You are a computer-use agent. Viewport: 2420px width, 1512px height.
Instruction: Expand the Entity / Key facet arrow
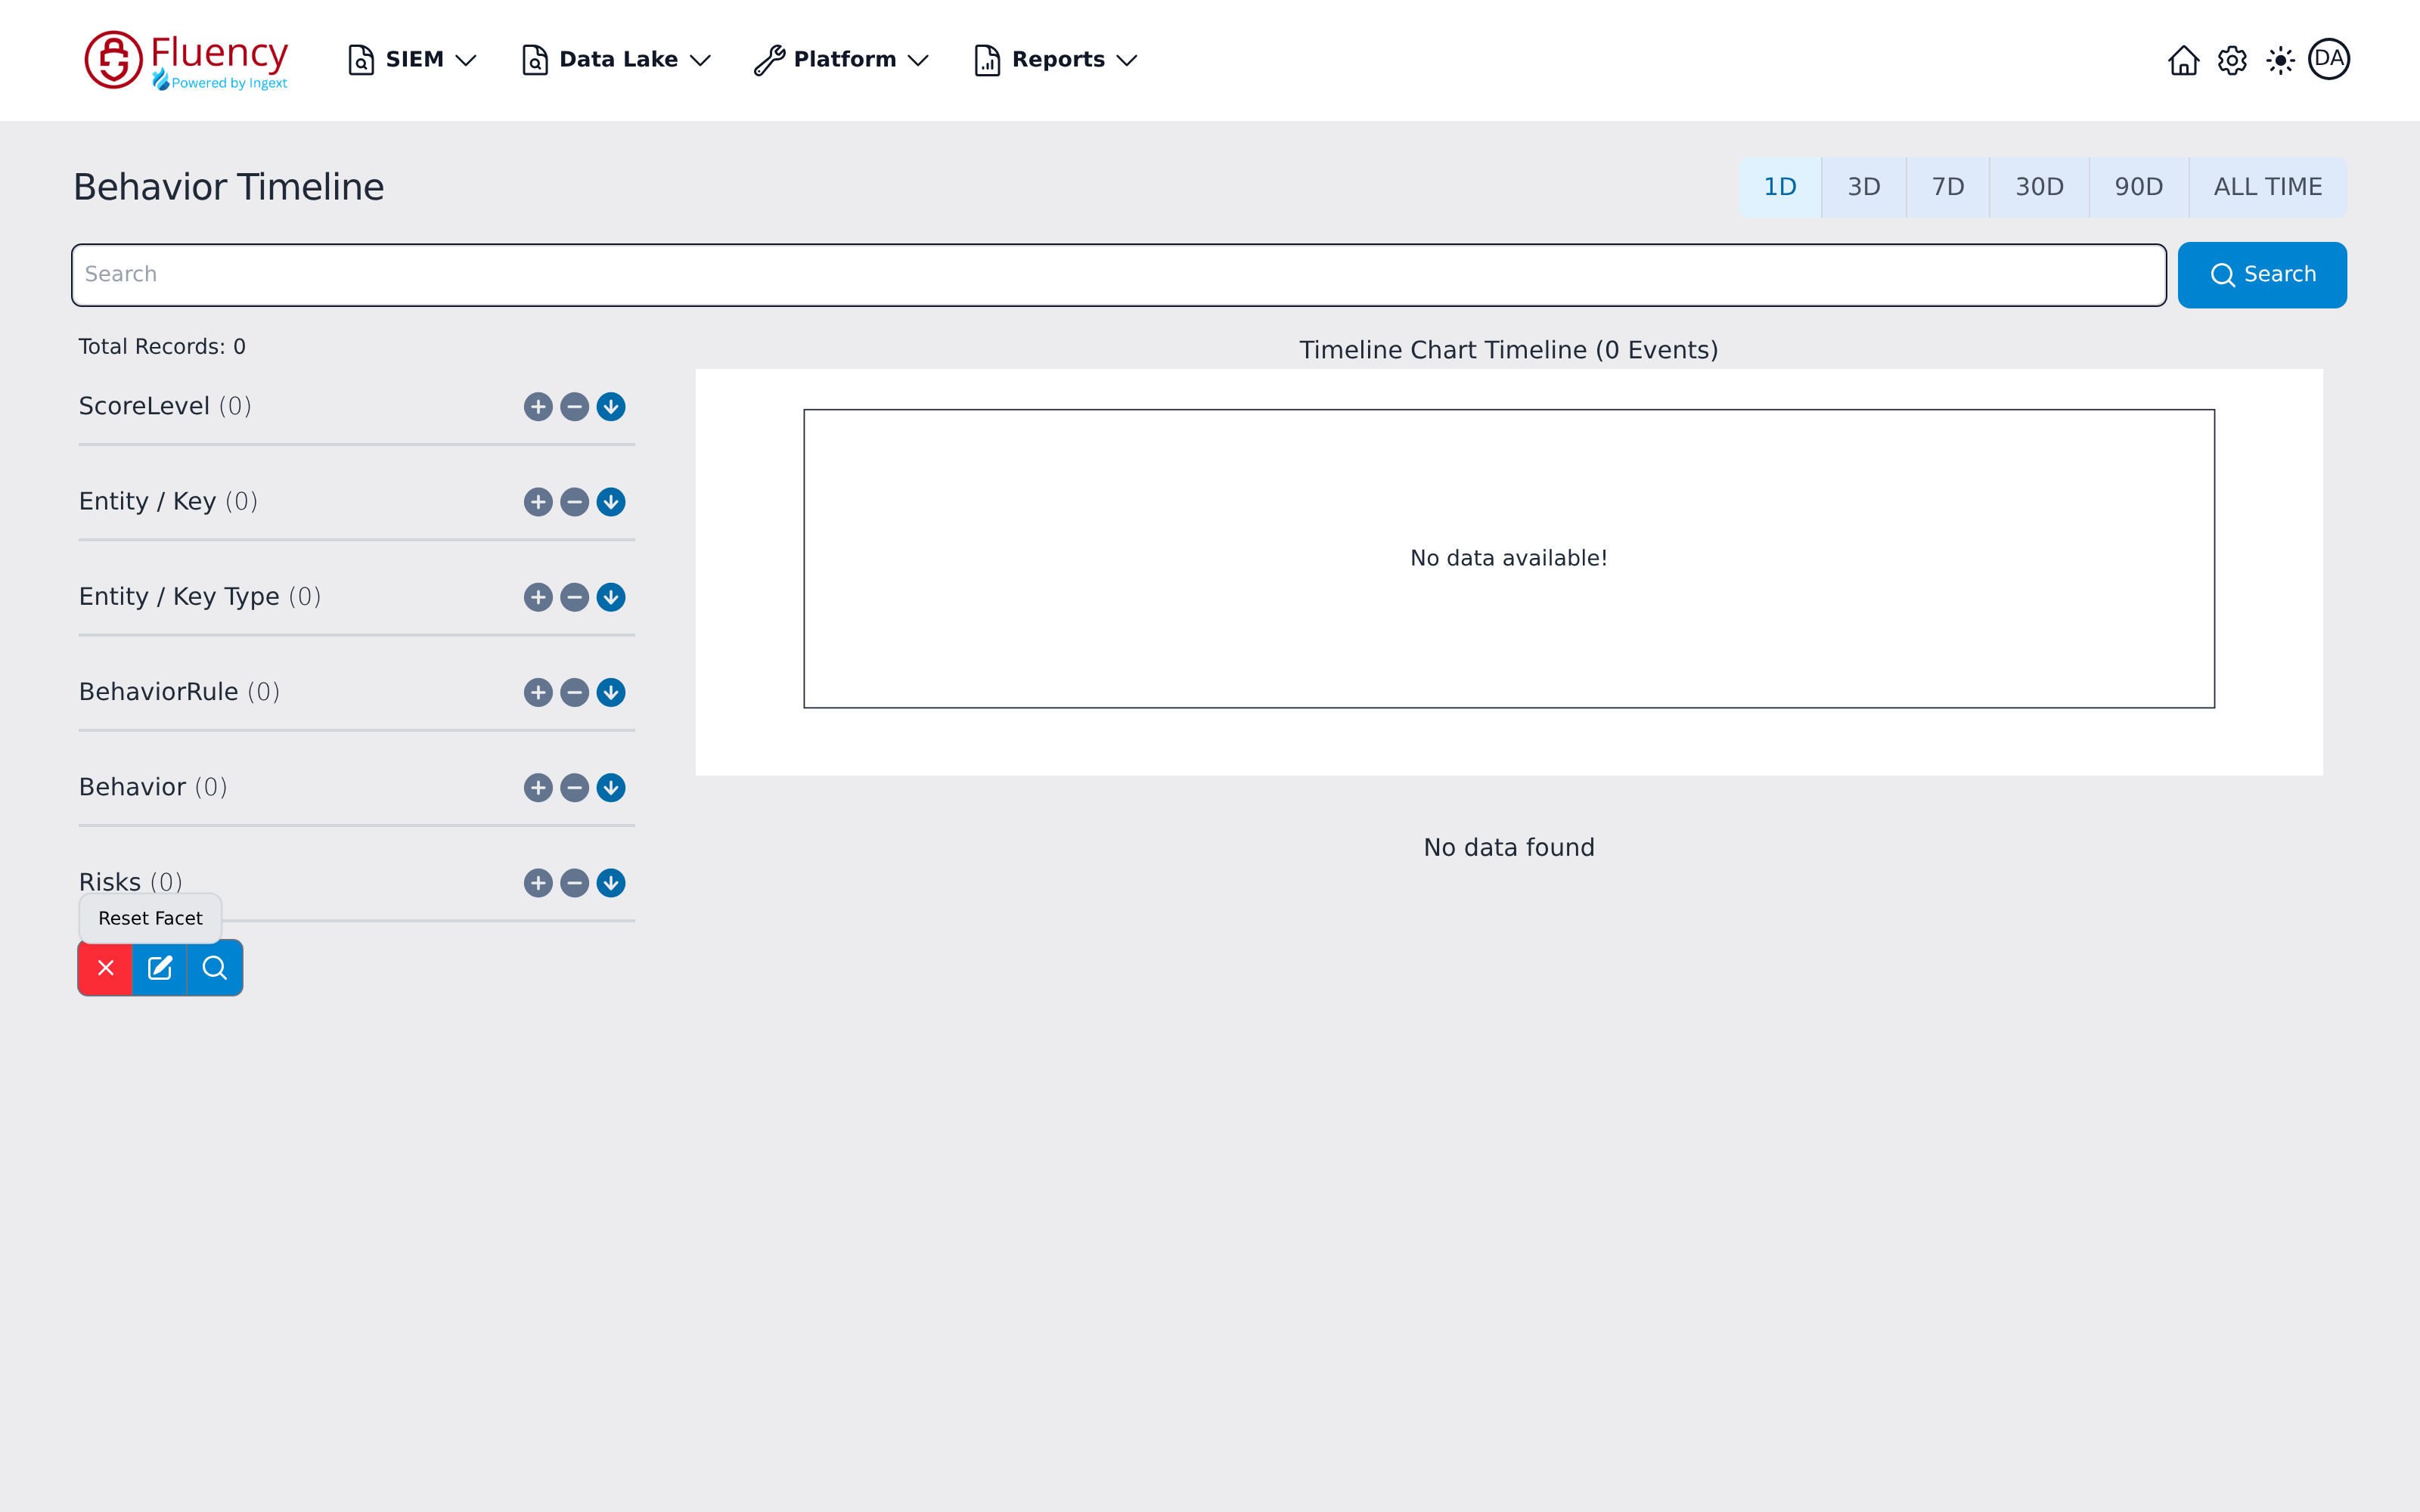click(611, 502)
